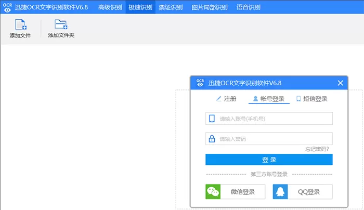Focus the 请输入账号(手机号) input field
The width and height of the screenshot is (364, 210).
pos(269,119)
